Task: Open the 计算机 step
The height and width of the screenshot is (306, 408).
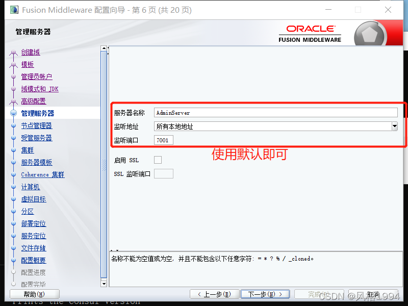Action: click(x=31, y=187)
